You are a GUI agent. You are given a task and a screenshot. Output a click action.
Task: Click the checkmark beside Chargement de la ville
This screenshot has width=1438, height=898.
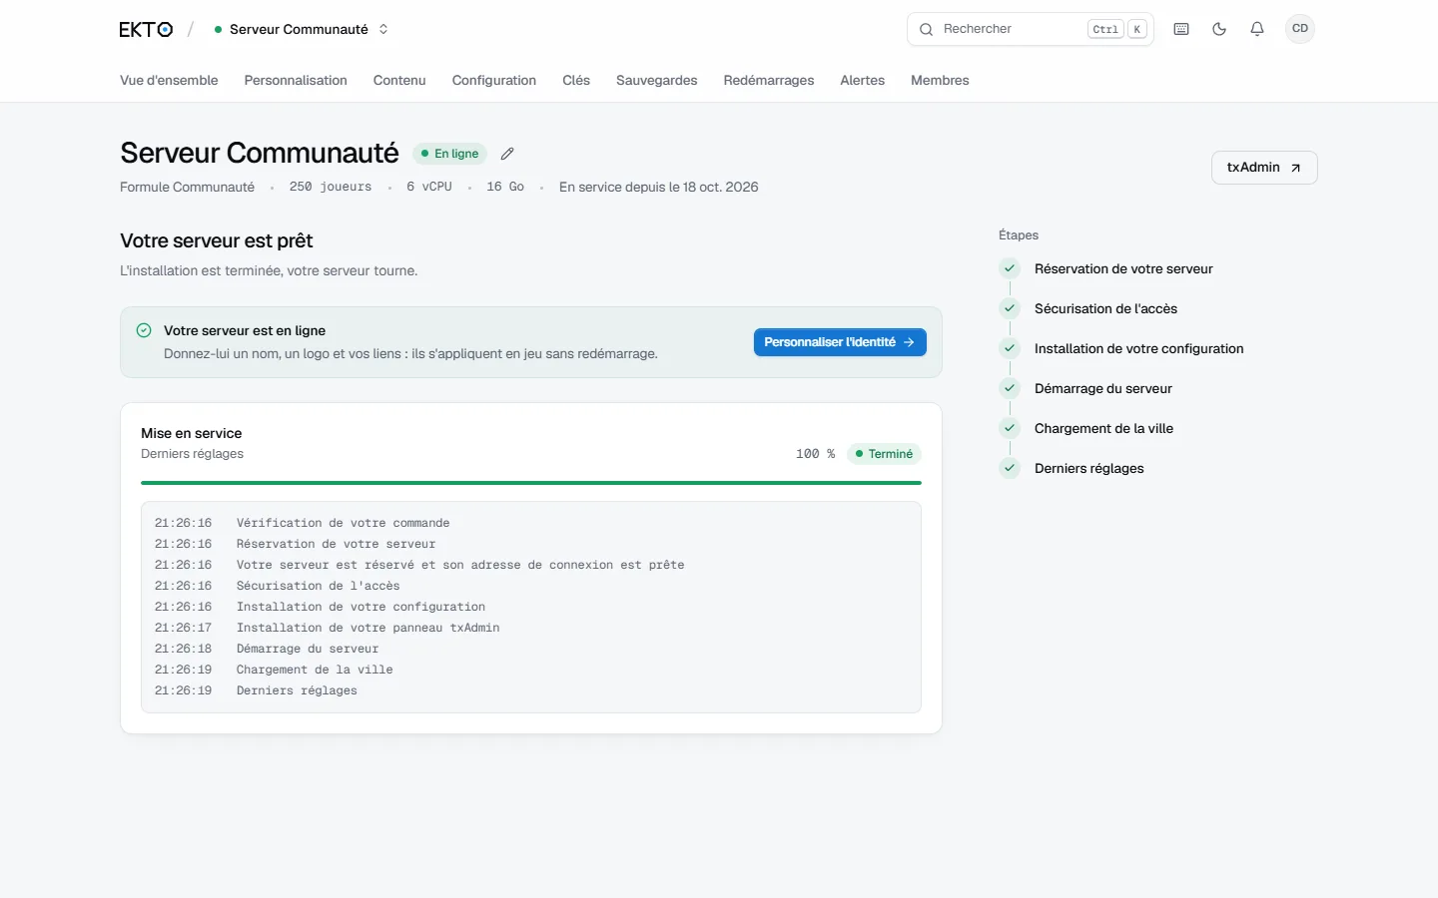pyautogui.click(x=1010, y=428)
